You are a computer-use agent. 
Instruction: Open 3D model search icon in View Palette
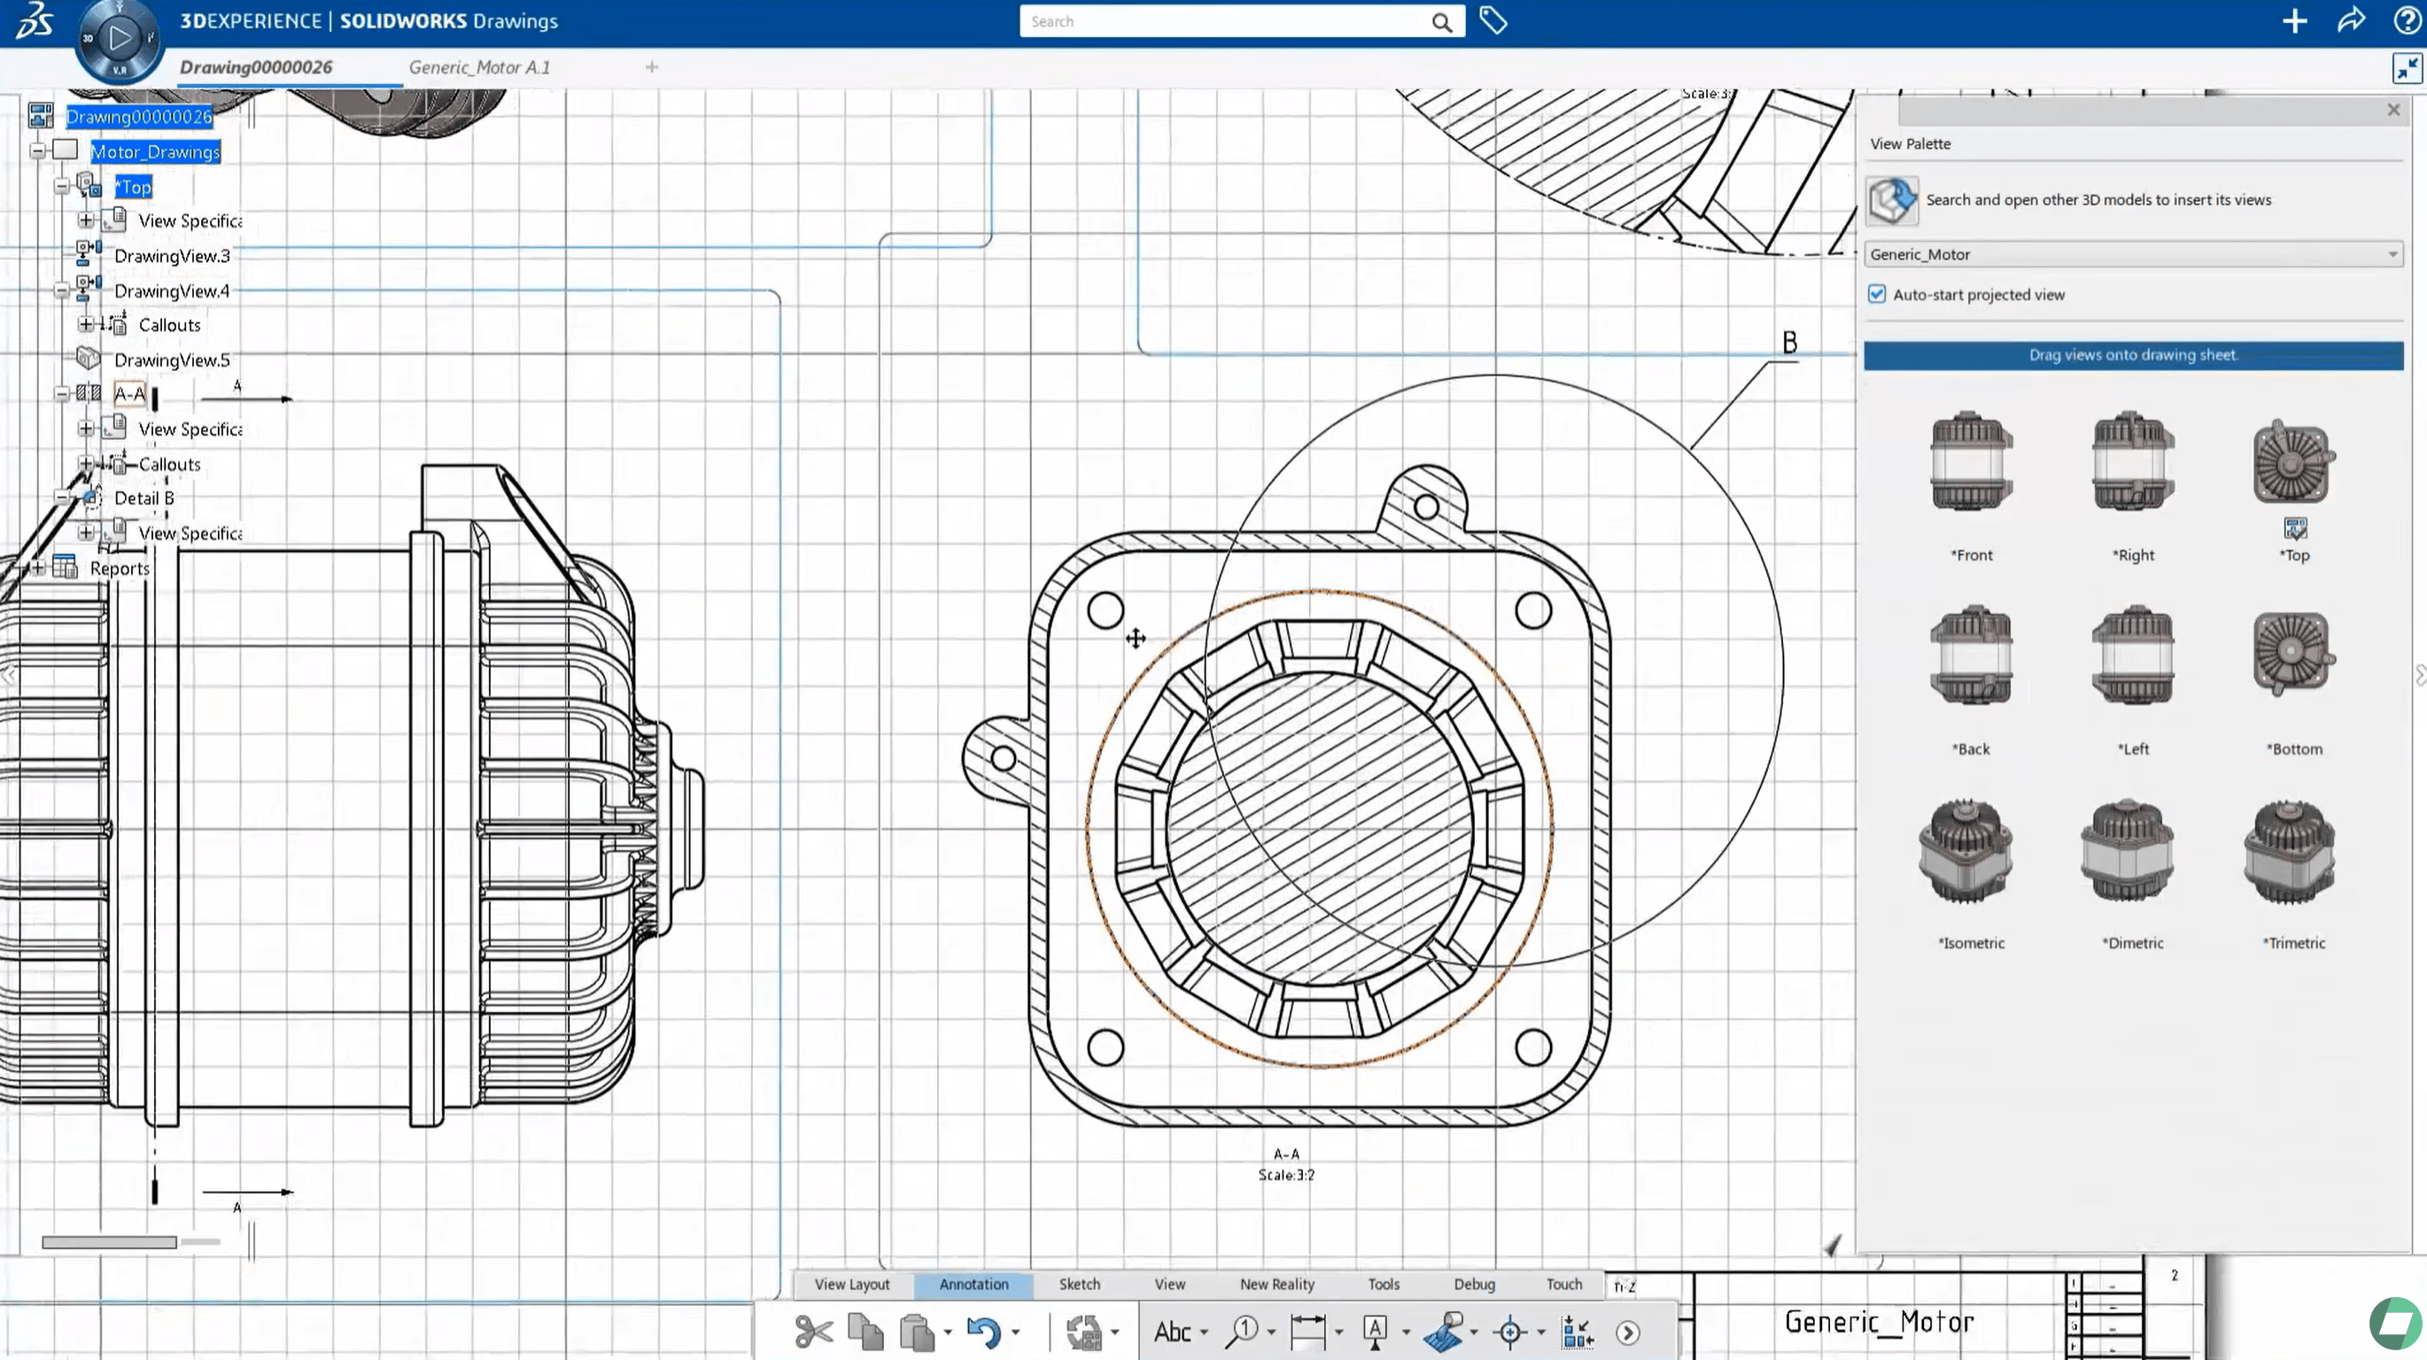[x=1891, y=200]
